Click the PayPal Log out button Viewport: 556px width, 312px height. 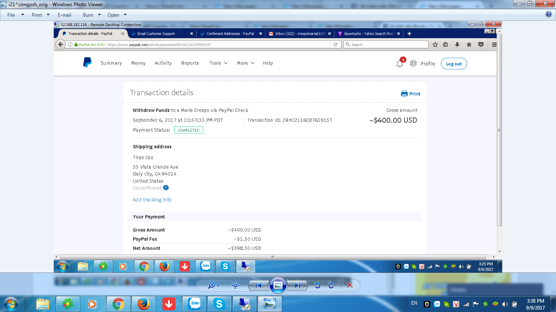[x=454, y=64]
